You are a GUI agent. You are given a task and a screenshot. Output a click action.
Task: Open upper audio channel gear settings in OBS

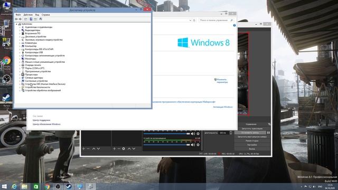pos(198,134)
